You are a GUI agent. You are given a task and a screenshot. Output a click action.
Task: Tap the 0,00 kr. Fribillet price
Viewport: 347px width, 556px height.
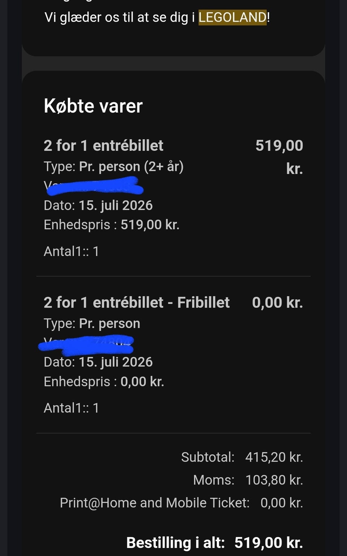tap(277, 302)
